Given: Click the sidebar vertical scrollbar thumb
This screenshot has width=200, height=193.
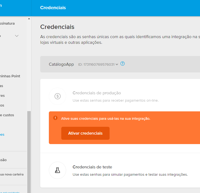Looking at the screenshot, I should 29,152.
